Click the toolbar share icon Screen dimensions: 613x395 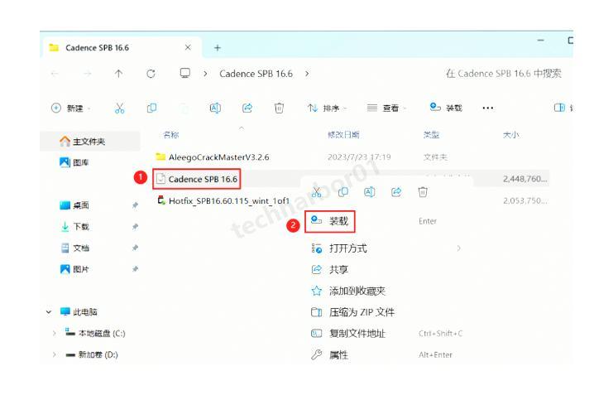click(x=247, y=108)
